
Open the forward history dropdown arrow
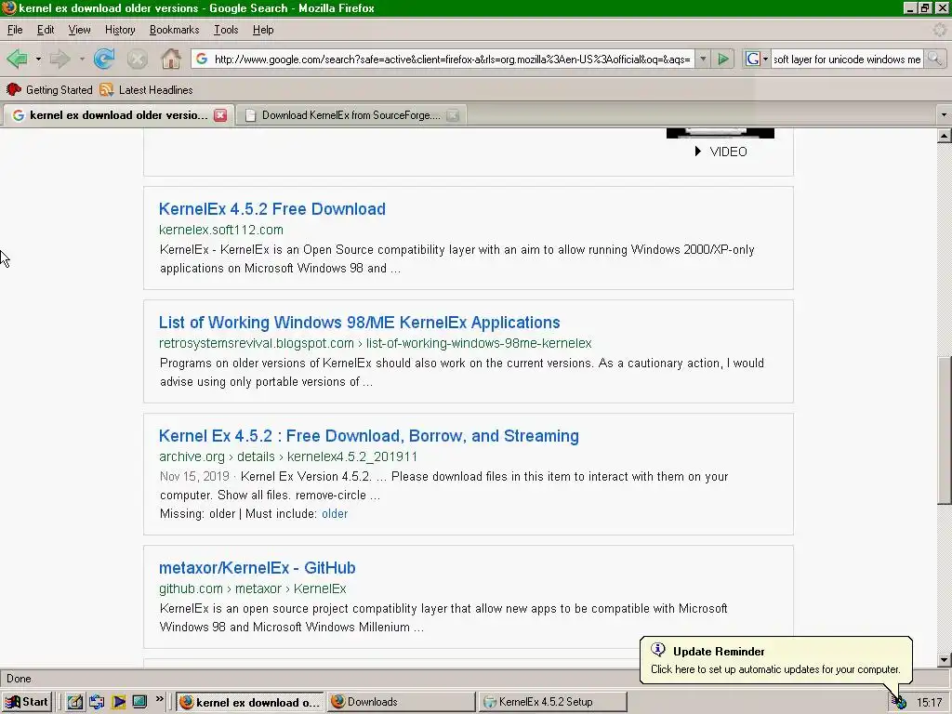click(82, 59)
